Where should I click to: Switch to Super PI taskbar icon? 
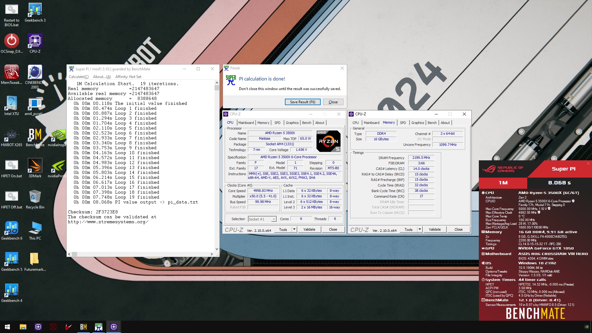pyautogui.click(x=99, y=327)
